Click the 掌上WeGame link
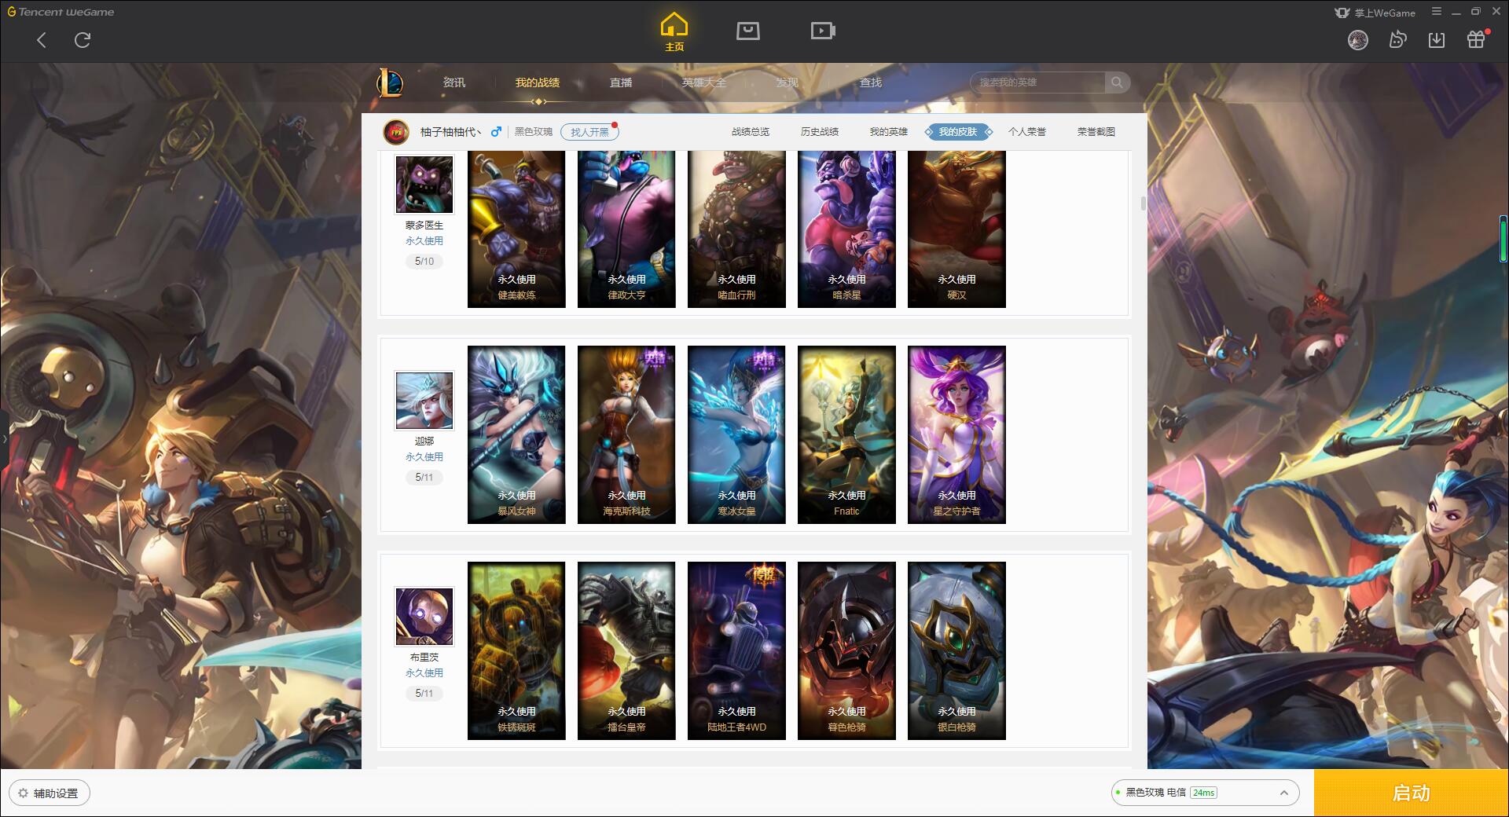 click(x=1375, y=13)
